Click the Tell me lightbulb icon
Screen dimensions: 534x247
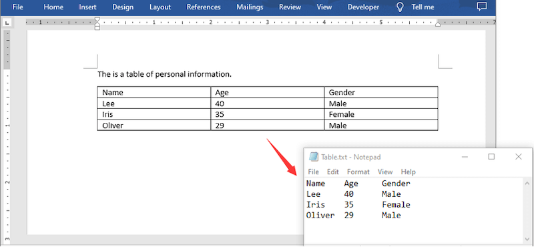pos(400,7)
